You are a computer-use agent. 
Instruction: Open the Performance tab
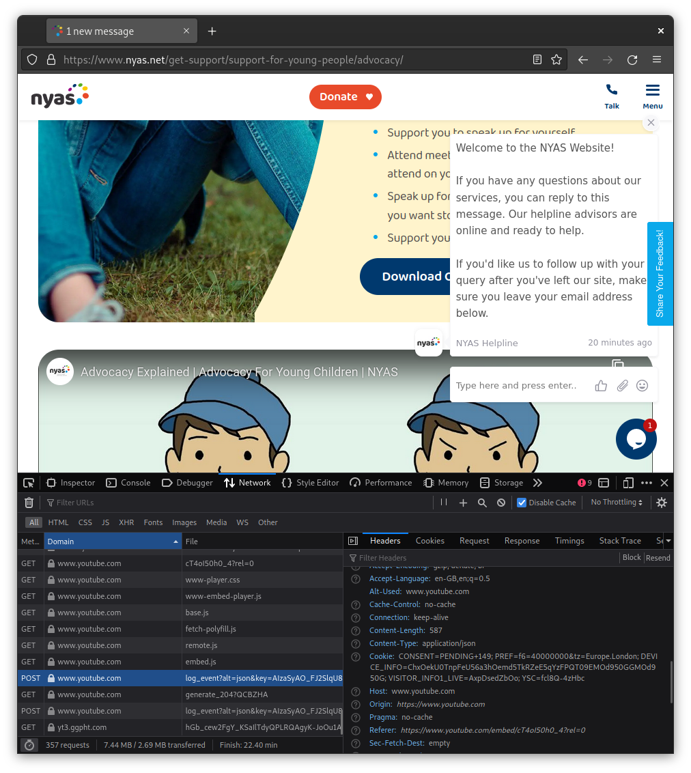tap(380, 483)
